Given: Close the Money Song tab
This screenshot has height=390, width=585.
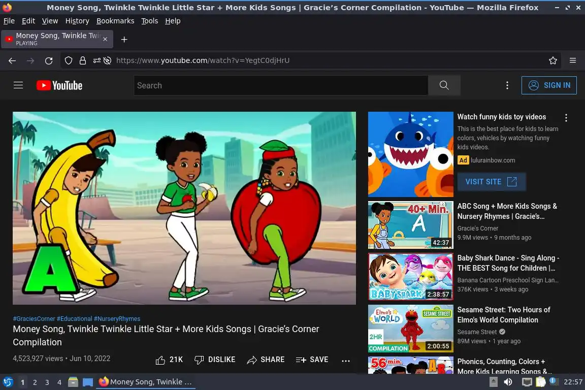Looking at the screenshot, I should [x=105, y=39].
